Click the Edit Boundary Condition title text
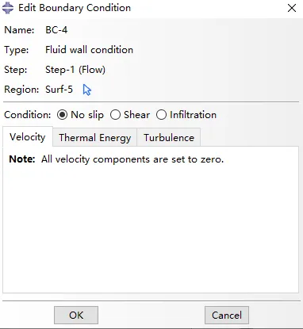 (75, 8)
